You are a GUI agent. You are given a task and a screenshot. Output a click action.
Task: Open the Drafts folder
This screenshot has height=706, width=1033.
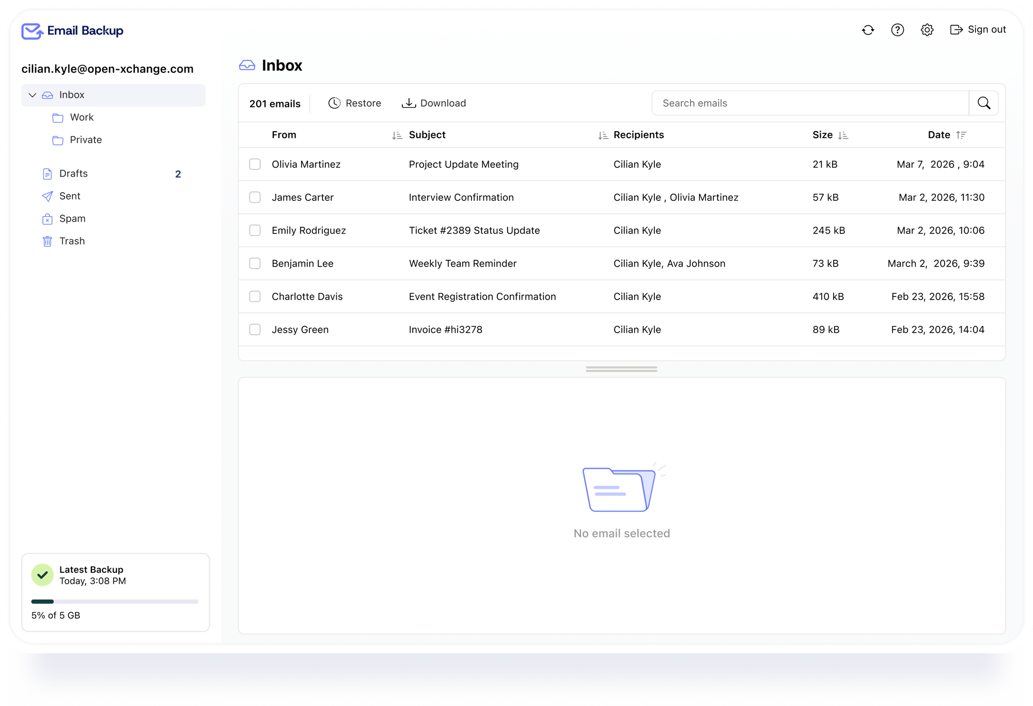[x=73, y=174]
